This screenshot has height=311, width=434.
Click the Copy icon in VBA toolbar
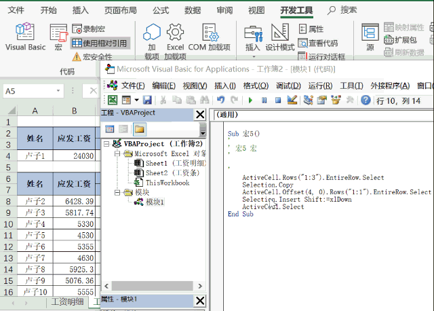coord(177,100)
